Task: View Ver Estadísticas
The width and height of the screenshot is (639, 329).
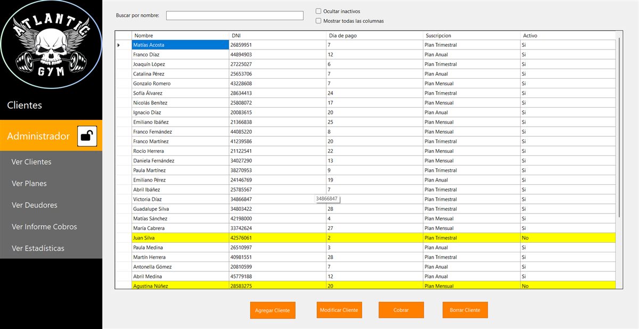Action: [38, 249]
